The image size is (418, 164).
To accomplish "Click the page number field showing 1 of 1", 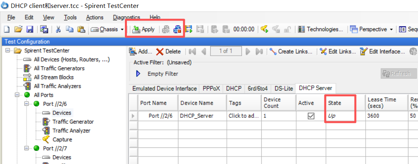I will coord(226,51).
